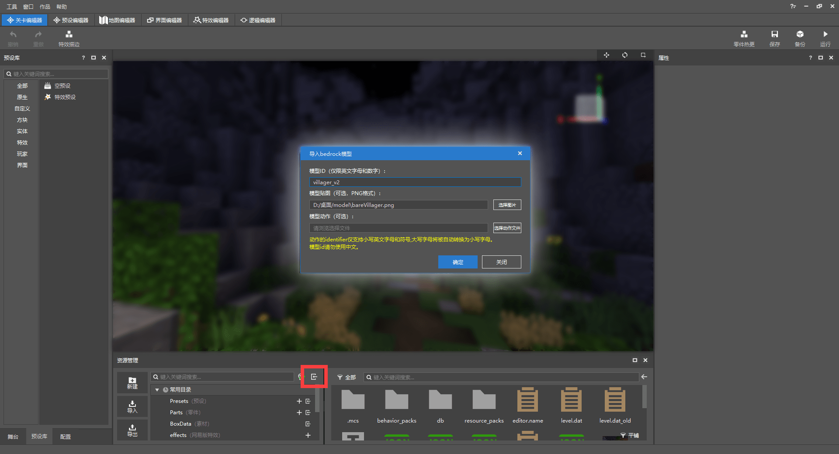Select the 实体 category in 预设库
Screen dimensions: 839x454
[x=22, y=131]
